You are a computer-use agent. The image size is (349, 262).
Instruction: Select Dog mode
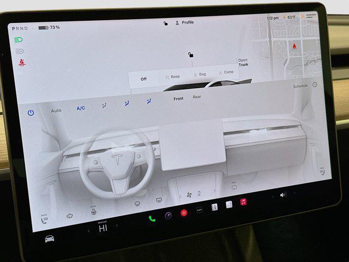point(200,74)
